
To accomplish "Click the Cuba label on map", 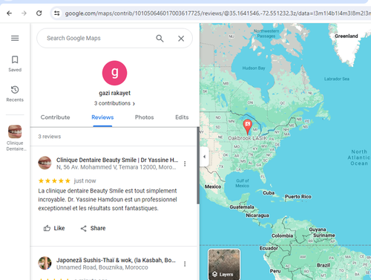I will pos(269,193).
